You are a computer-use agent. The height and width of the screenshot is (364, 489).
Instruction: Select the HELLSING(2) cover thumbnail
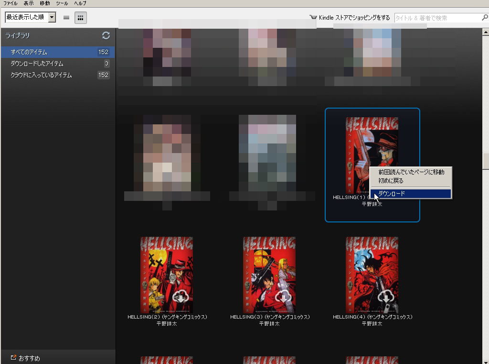(167, 275)
